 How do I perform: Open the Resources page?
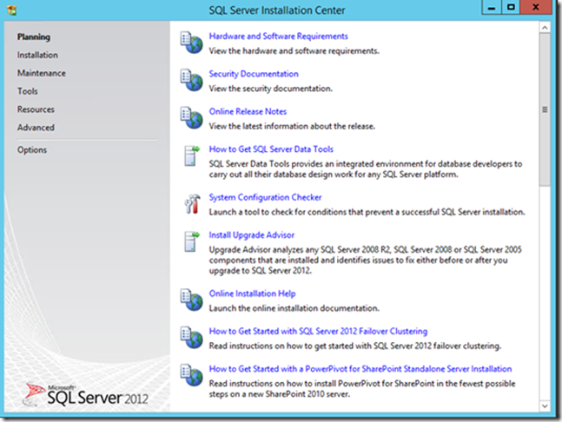pos(36,109)
